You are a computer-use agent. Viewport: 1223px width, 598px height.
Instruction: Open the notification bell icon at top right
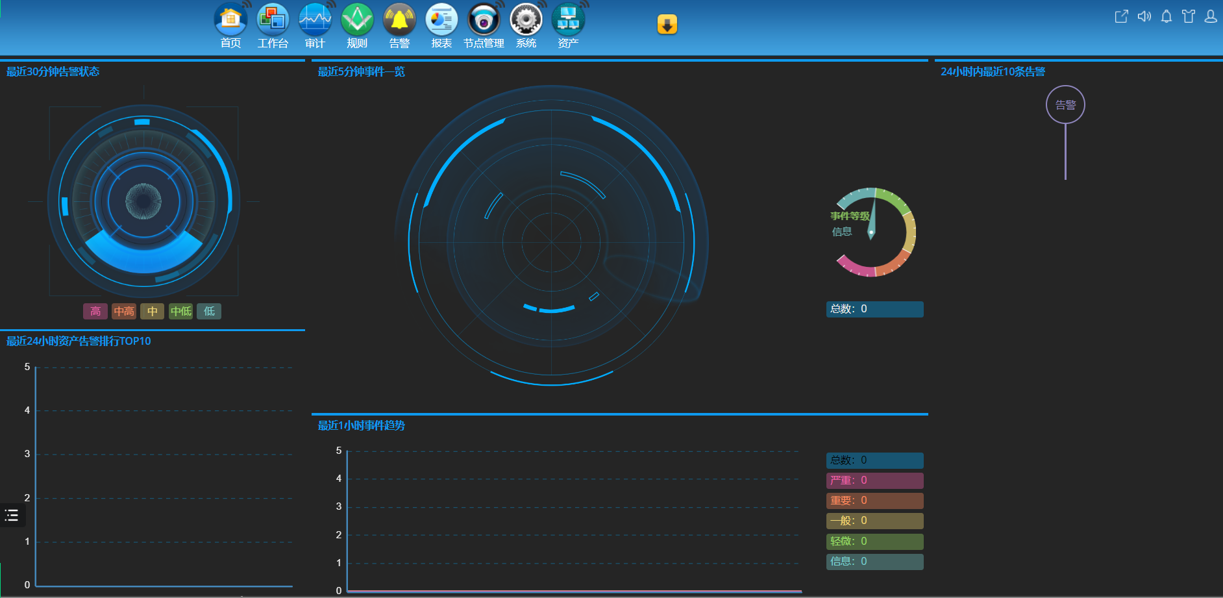point(1167,16)
